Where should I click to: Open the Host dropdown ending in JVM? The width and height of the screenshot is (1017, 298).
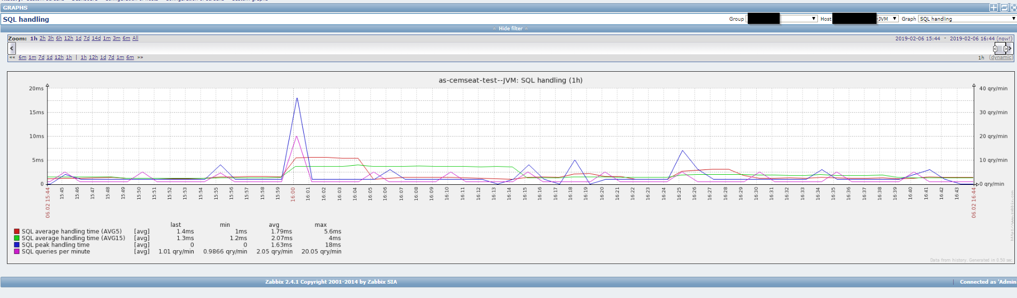click(x=865, y=19)
